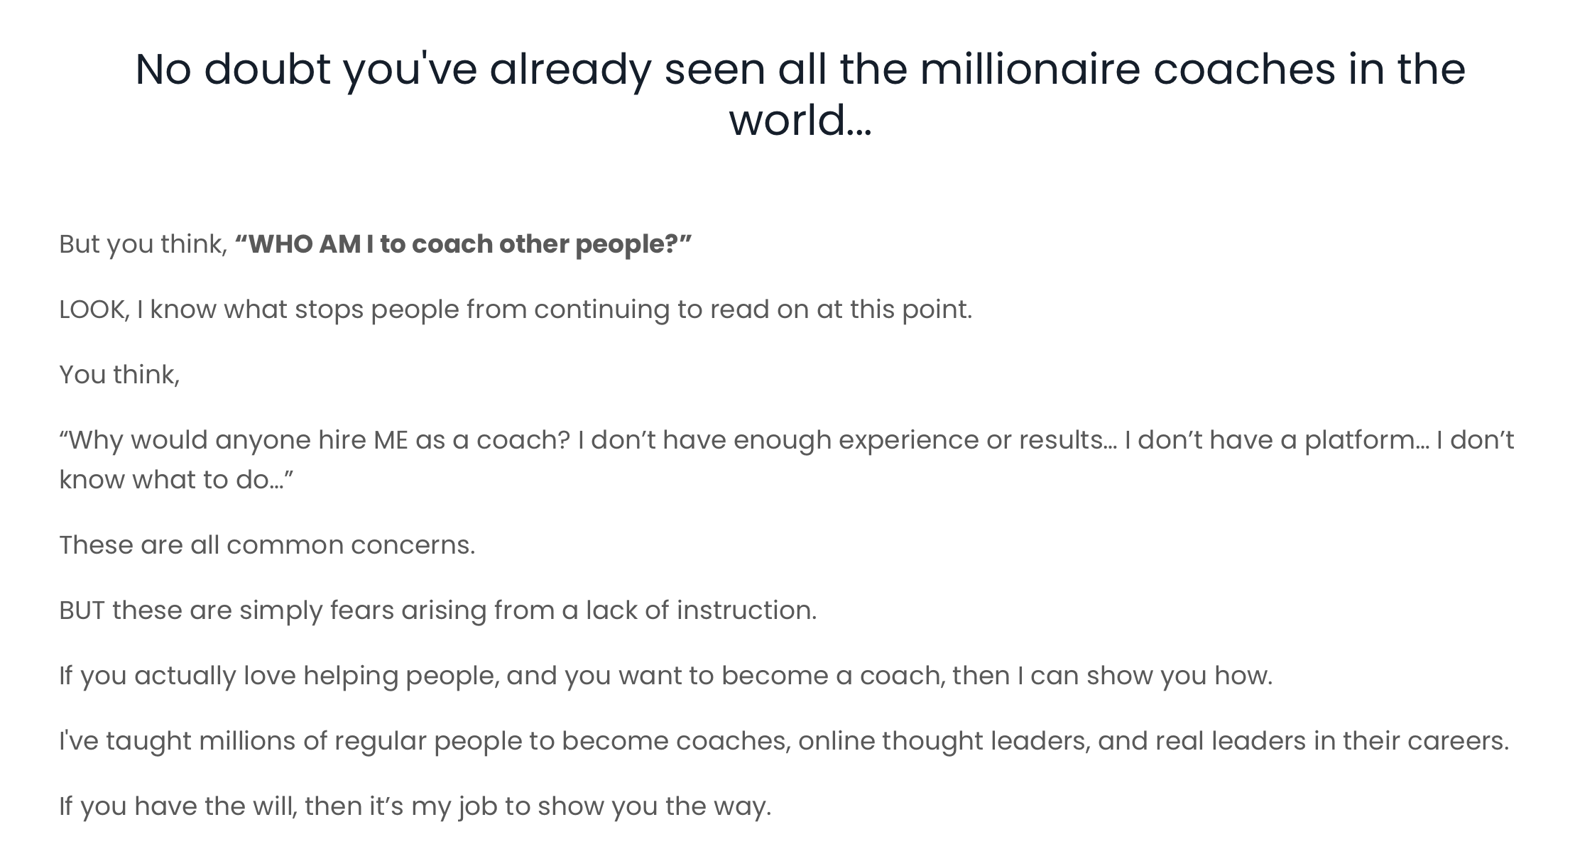Viewport: 1575px width, 866px height.
Task: Click the phrase "online thought leaders"
Action: [944, 741]
